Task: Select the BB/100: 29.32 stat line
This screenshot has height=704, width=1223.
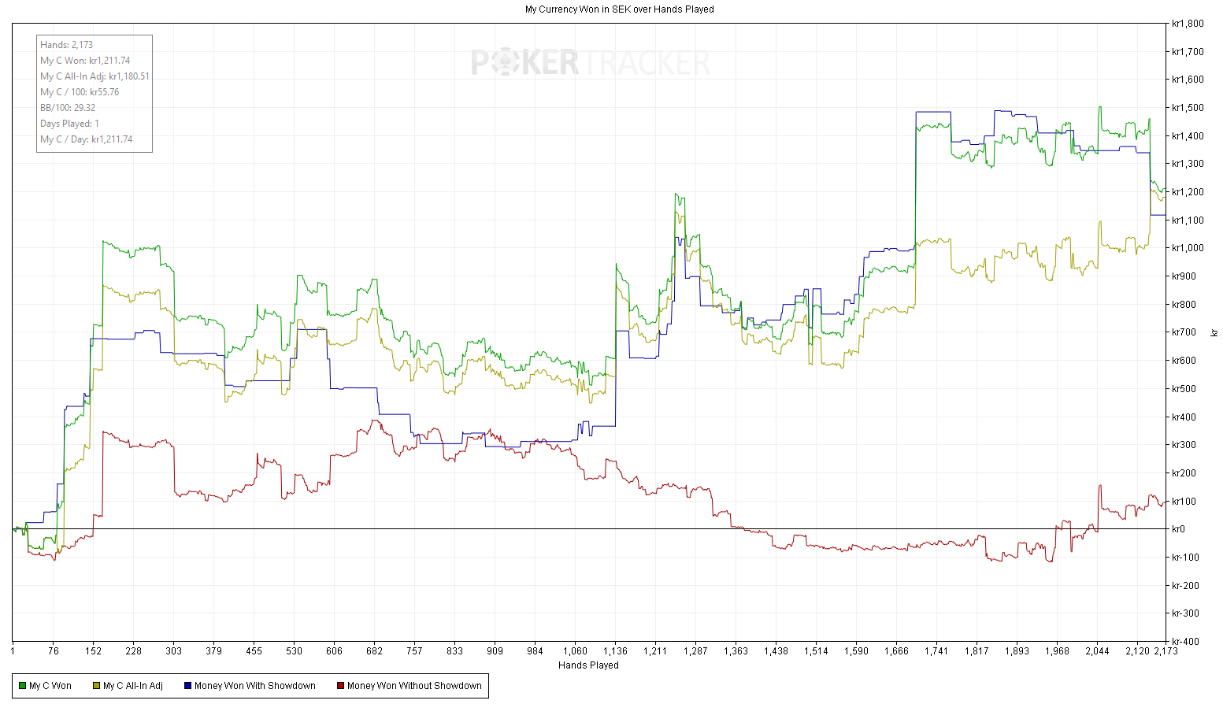Action: [x=68, y=108]
